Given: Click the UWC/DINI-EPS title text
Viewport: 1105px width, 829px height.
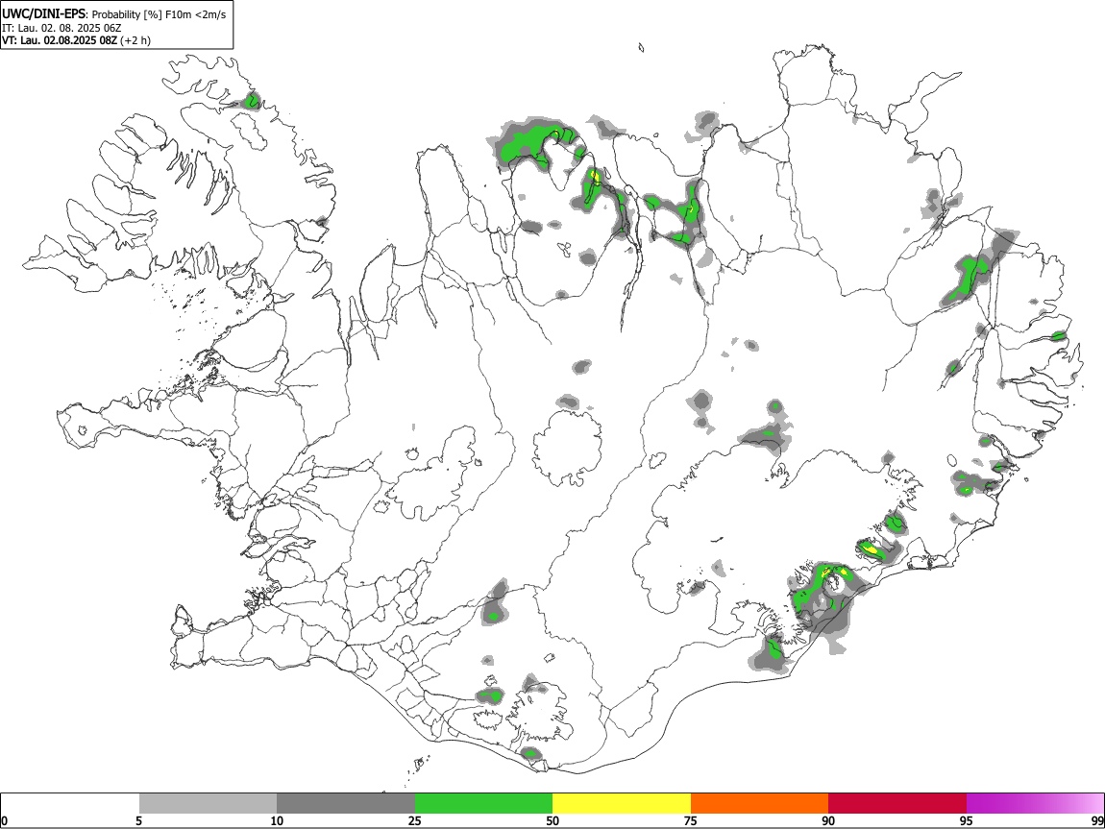Looking at the screenshot, I should click(x=43, y=14).
